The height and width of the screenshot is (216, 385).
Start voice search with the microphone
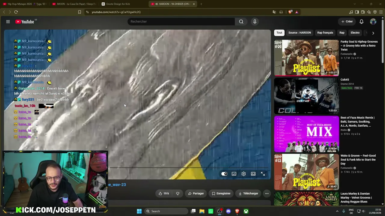pos(255,22)
